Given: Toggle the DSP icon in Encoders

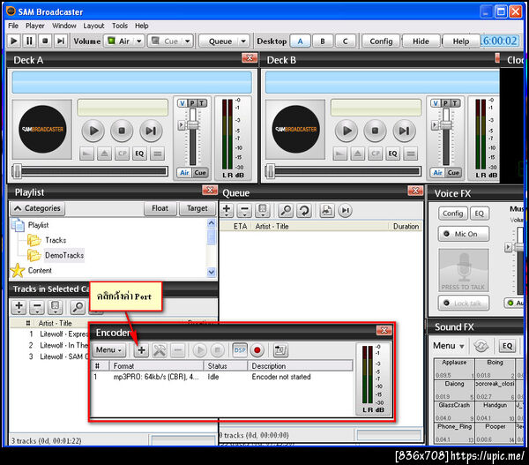Looking at the screenshot, I should point(240,350).
